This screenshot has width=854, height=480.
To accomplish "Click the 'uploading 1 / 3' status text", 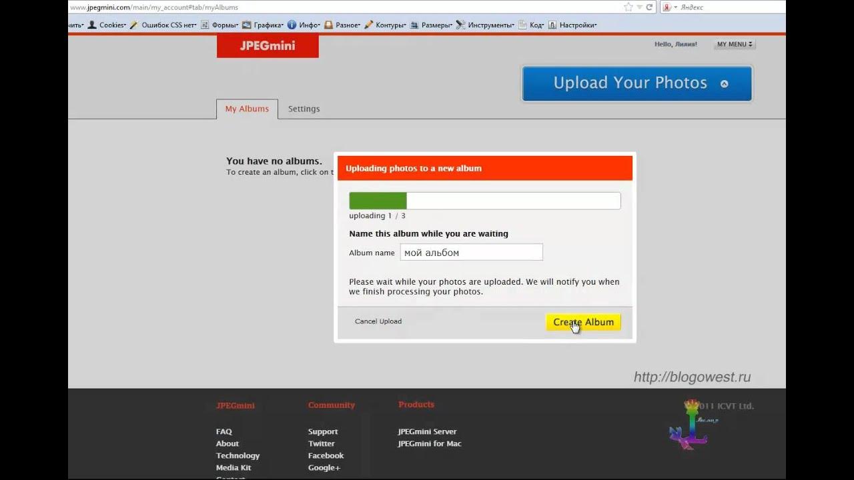I will click(377, 216).
